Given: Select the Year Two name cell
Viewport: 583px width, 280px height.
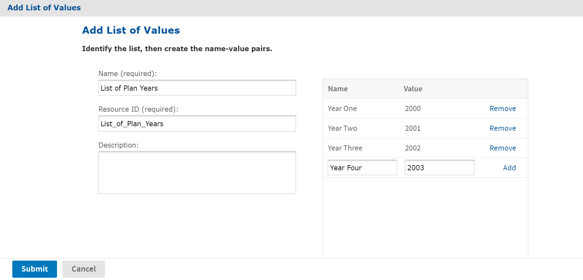Looking at the screenshot, I should [x=342, y=129].
